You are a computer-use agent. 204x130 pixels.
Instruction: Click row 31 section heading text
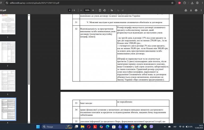coord(124,22)
